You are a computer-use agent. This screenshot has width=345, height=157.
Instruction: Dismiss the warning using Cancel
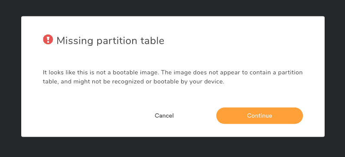164,115
